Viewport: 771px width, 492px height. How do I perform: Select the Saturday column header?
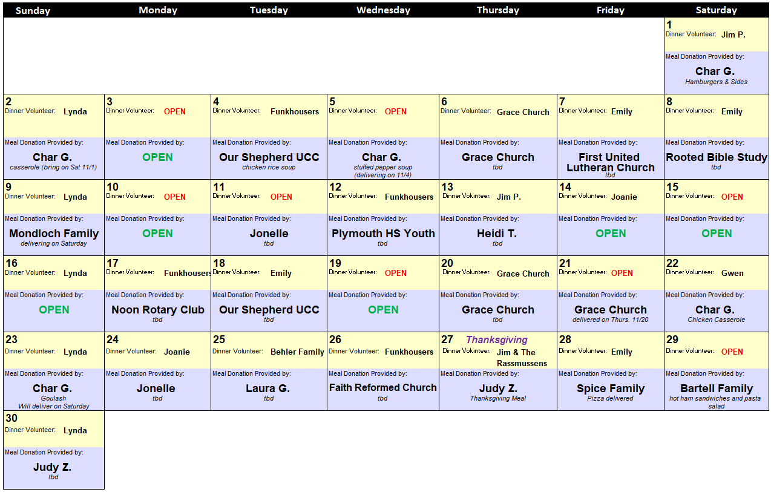coord(716,10)
